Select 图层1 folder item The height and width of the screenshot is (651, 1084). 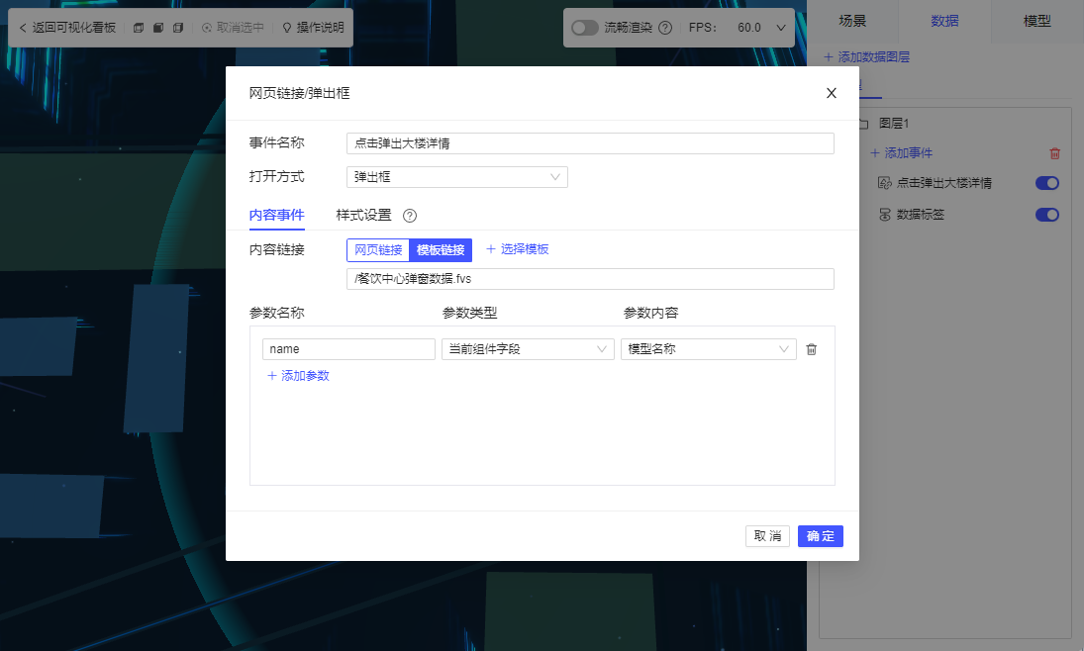(893, 123)
